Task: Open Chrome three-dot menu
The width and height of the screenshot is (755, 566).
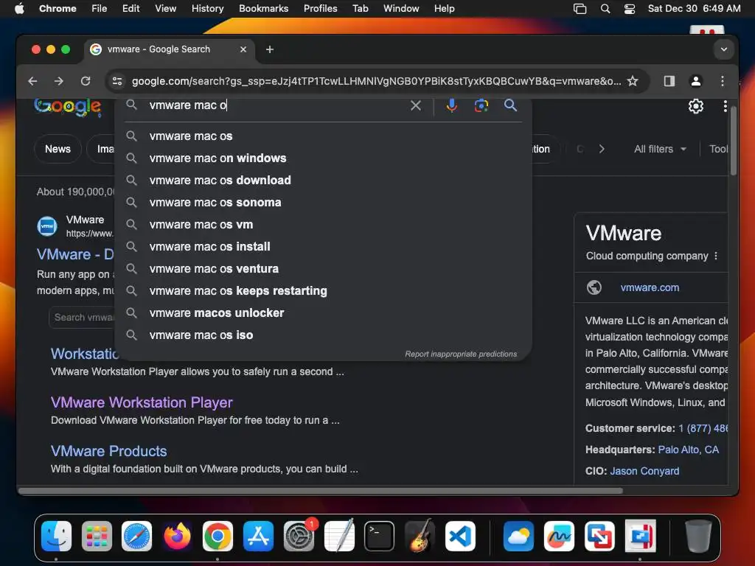Action: (x=722, y=81)
